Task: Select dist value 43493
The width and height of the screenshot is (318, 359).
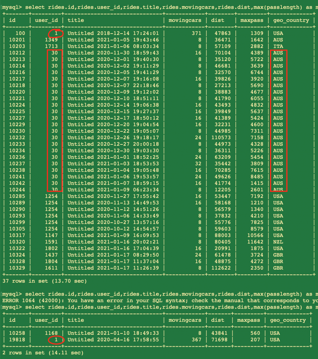Action: tap(223, 105)
